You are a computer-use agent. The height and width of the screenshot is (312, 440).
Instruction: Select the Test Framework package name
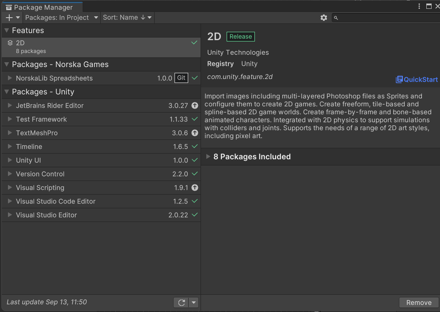(x=41, y=119)
